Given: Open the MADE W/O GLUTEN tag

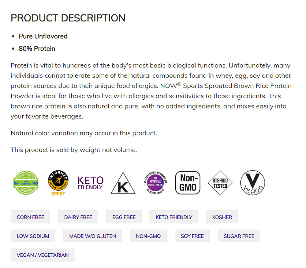Looking at the screenshot, I should click(x=92, y=236).
